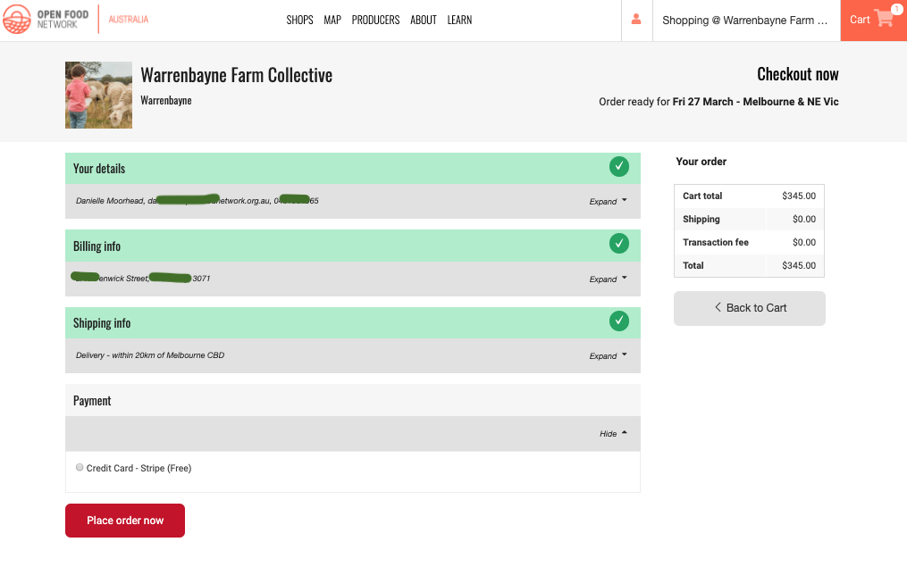The image size is (907, 567).
Task: Click the Cart total $345.00 value
Action: point(799,196)
